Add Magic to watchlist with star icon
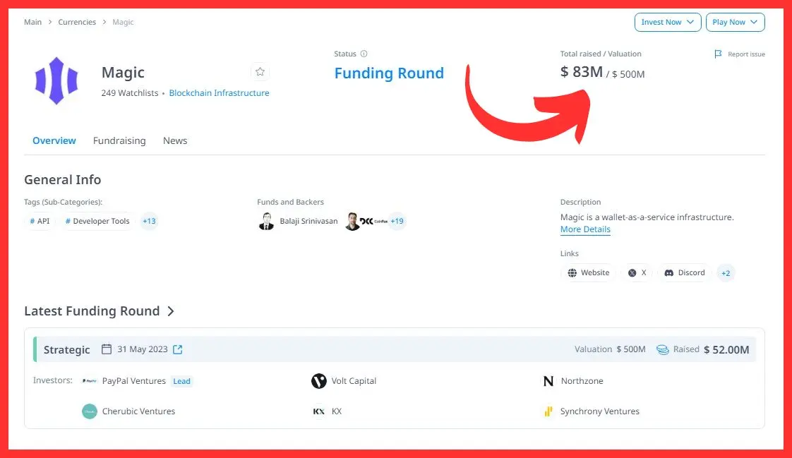 click(260, 72)
